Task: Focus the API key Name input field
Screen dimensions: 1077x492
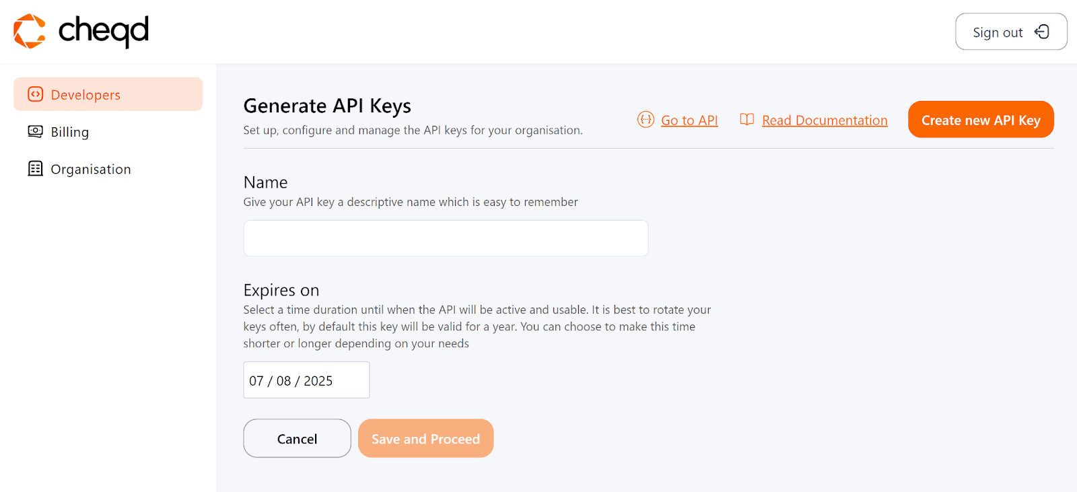Action: click(x=446, y=238)
